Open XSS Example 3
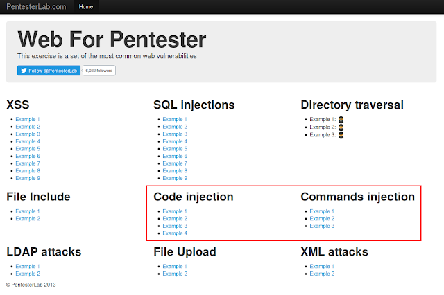The width and height of the screenshot is (444, 295). [x=28, y=134]
